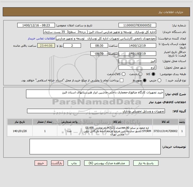This screenshot has width=193, height=187.
Task: Click the توضیحات خریدار text area
Action: pos(95,147)
